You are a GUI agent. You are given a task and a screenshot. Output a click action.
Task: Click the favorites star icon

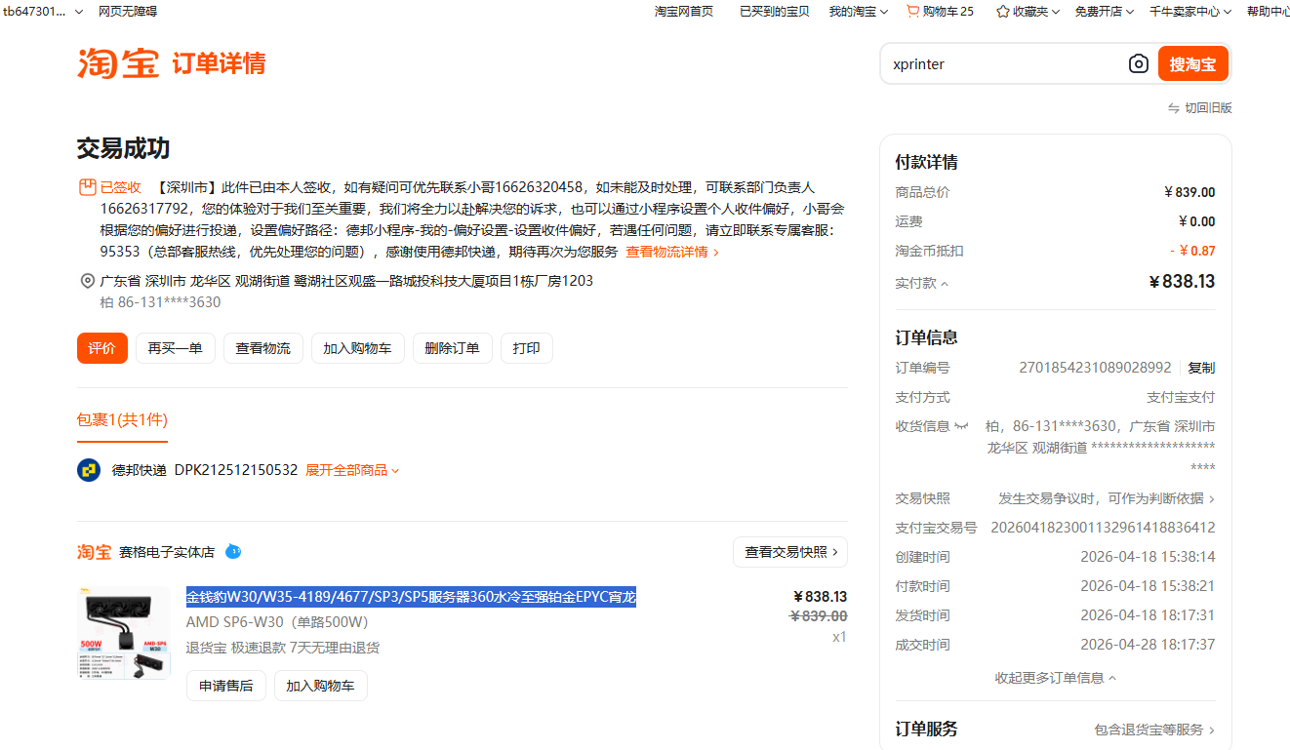[x=1002, y=12]
